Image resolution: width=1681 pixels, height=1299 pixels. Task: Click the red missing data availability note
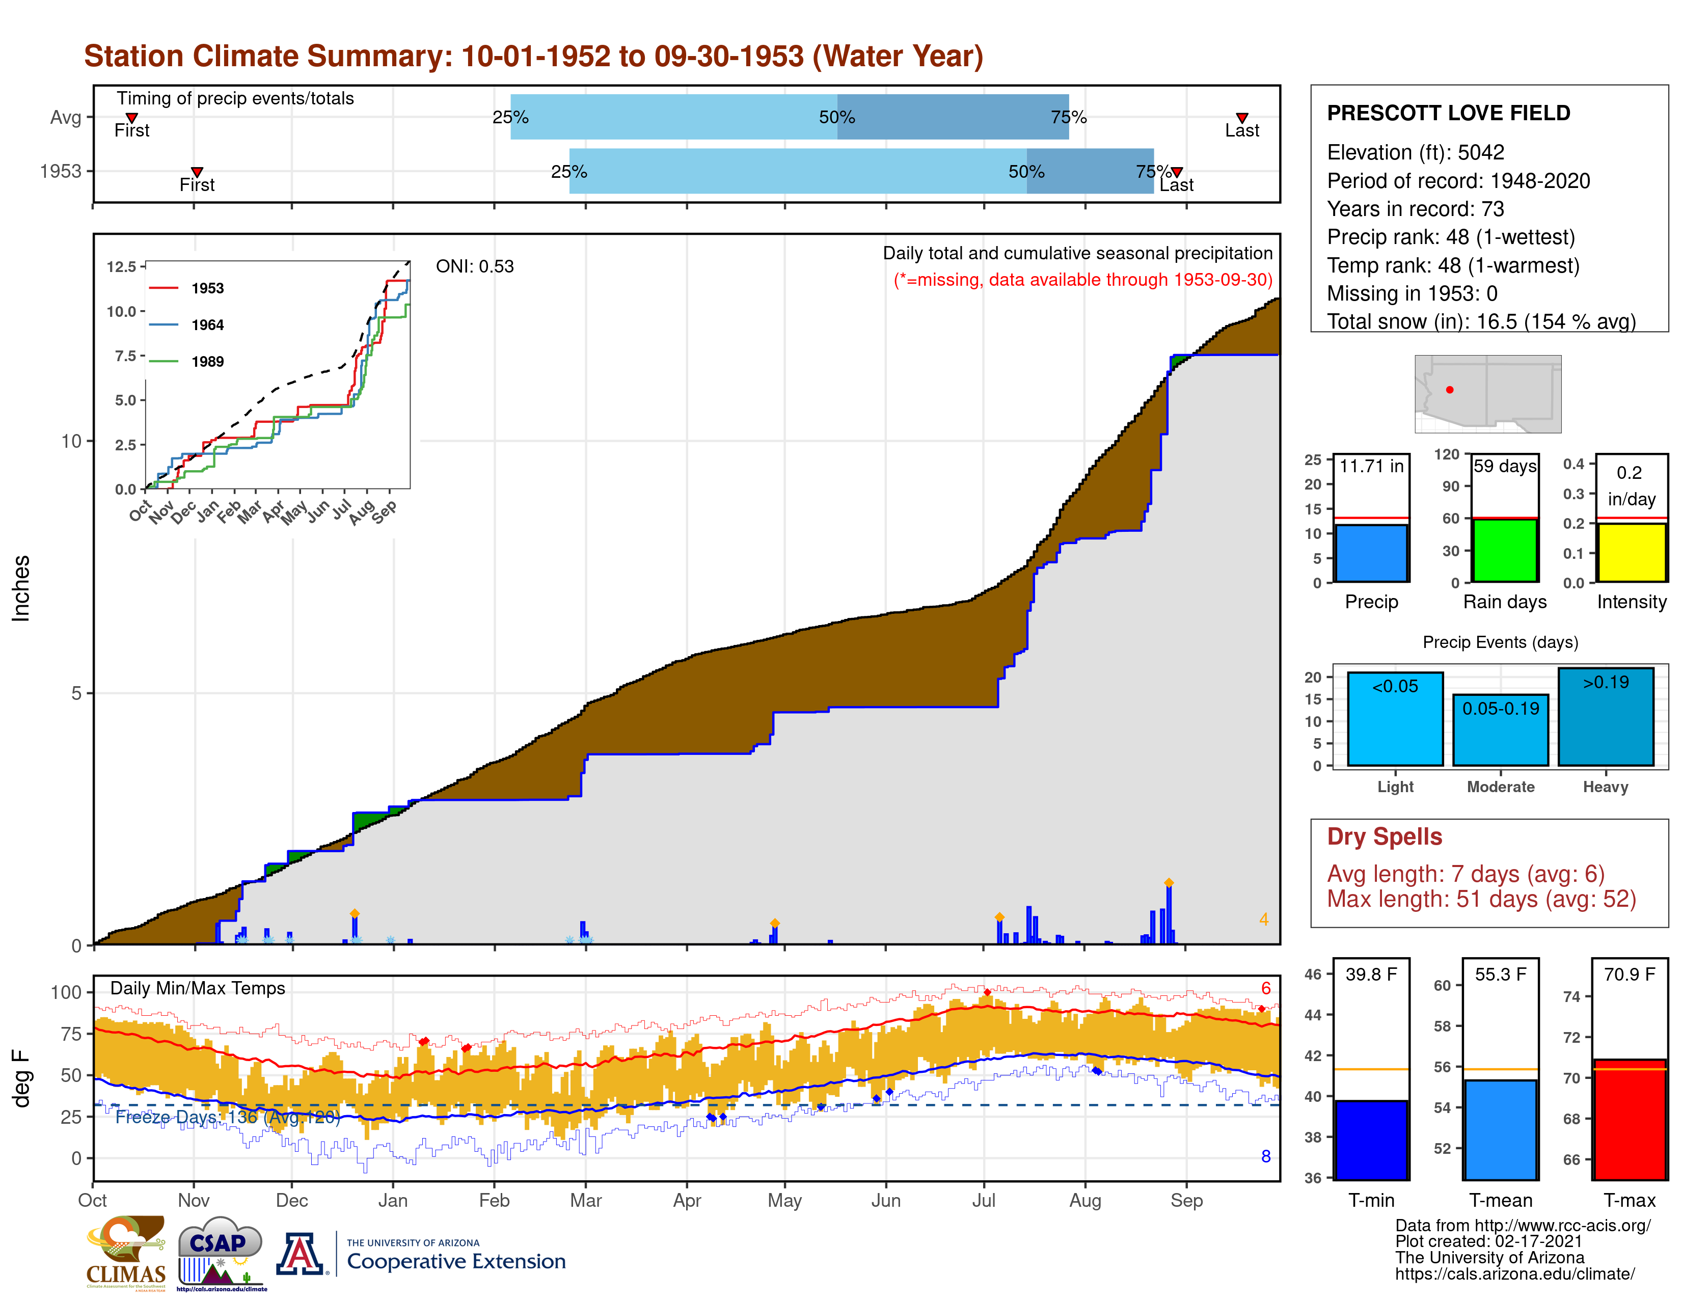click(1082, 279)
